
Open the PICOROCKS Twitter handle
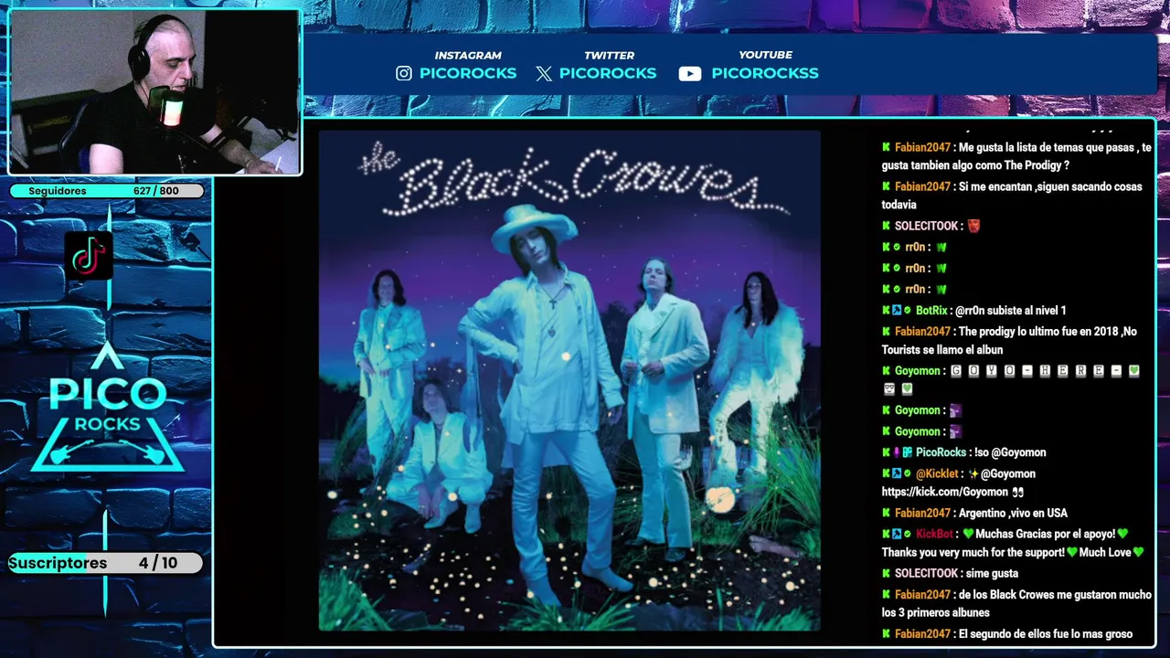pyautogui.click(x=608, y=73)
